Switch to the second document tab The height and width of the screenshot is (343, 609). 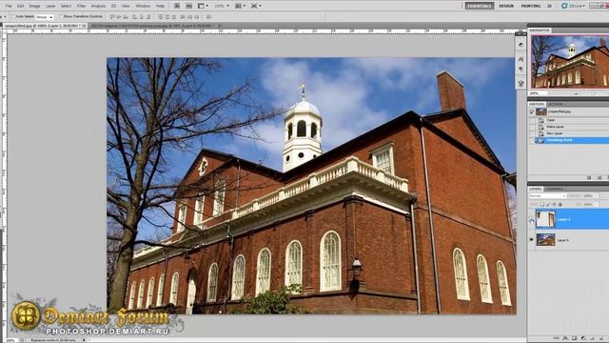(x=155, y=26)
